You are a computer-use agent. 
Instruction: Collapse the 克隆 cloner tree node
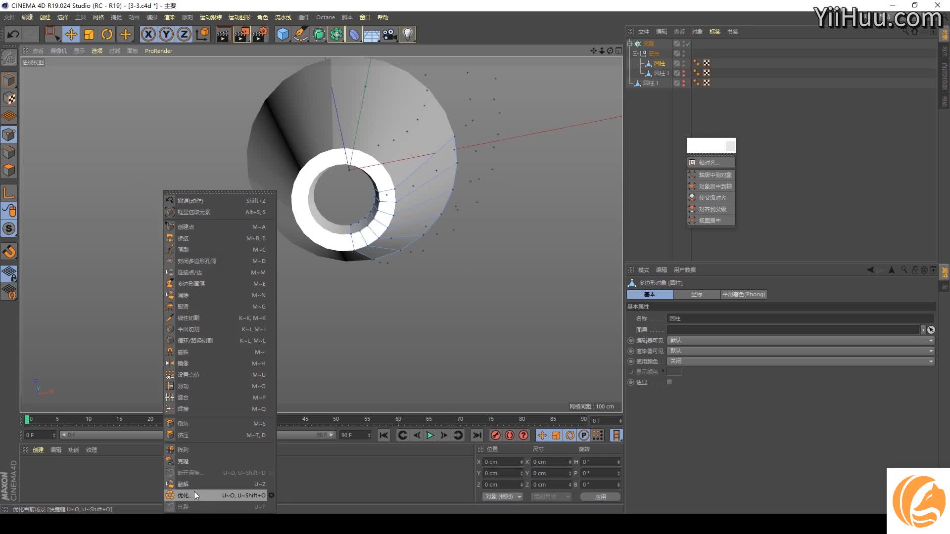[630, 44]
